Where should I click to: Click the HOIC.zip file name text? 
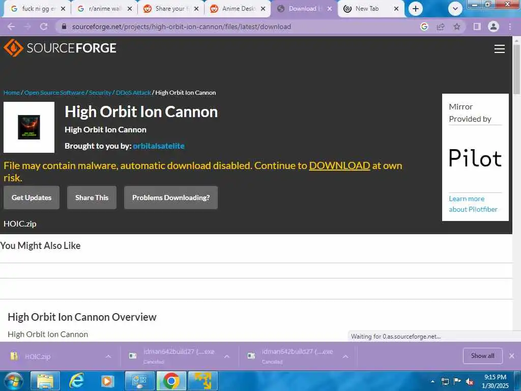click(20, 224)
